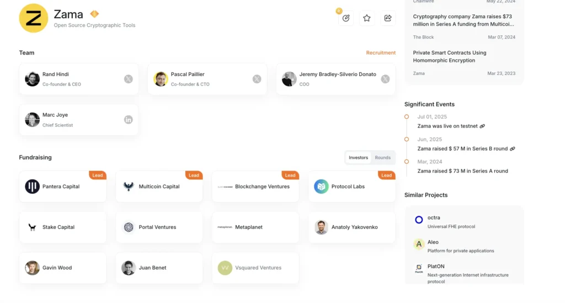Viewport: 565px width, 303px height.
Task: Click Mar, 2024 timeline marker dot
Action: coord(407,162)
